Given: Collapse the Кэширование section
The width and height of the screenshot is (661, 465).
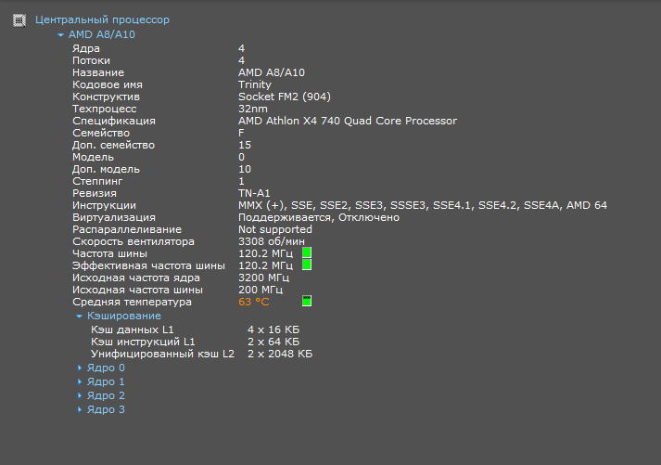Looking at the screenshot, I should click(x=80, y=316).
